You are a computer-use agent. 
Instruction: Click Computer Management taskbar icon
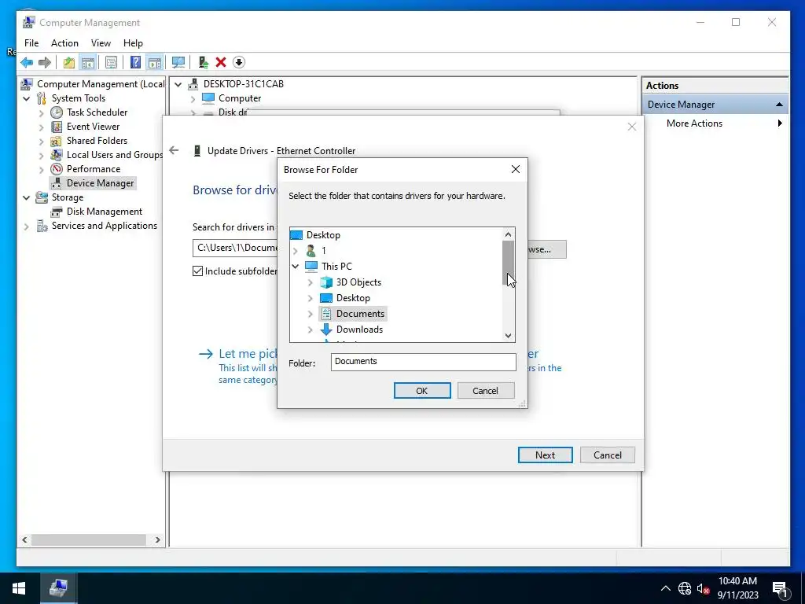coord(58,588)
